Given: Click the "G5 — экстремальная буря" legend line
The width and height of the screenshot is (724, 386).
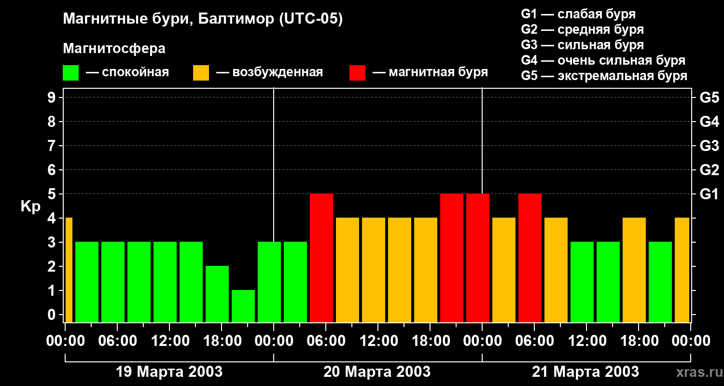Looking at the screenshot, I should point(604,76).
